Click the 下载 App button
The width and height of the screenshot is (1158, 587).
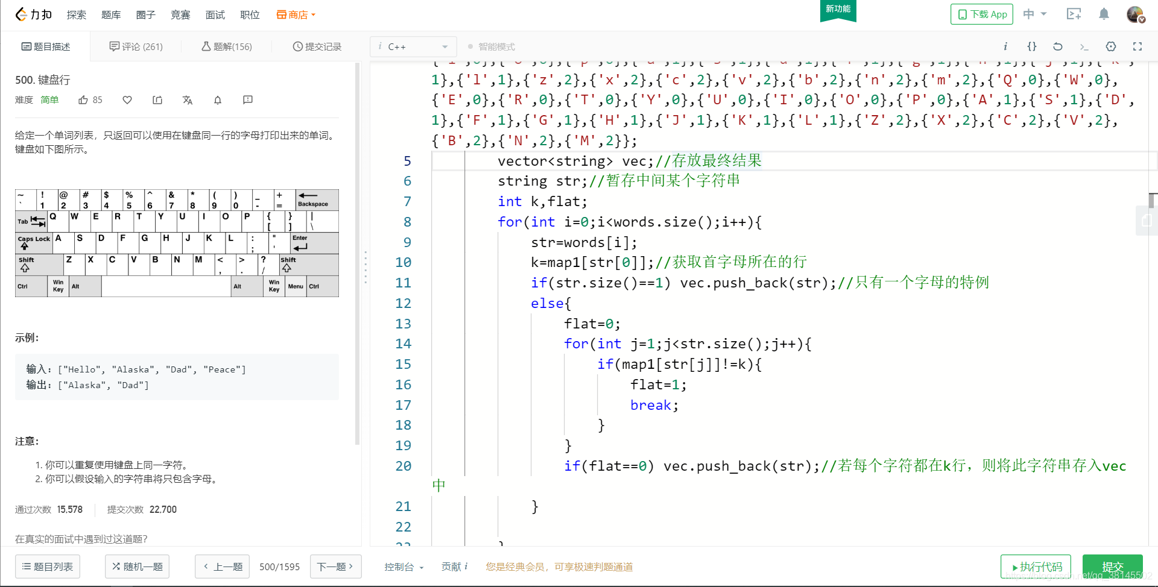tap(981, 14)
